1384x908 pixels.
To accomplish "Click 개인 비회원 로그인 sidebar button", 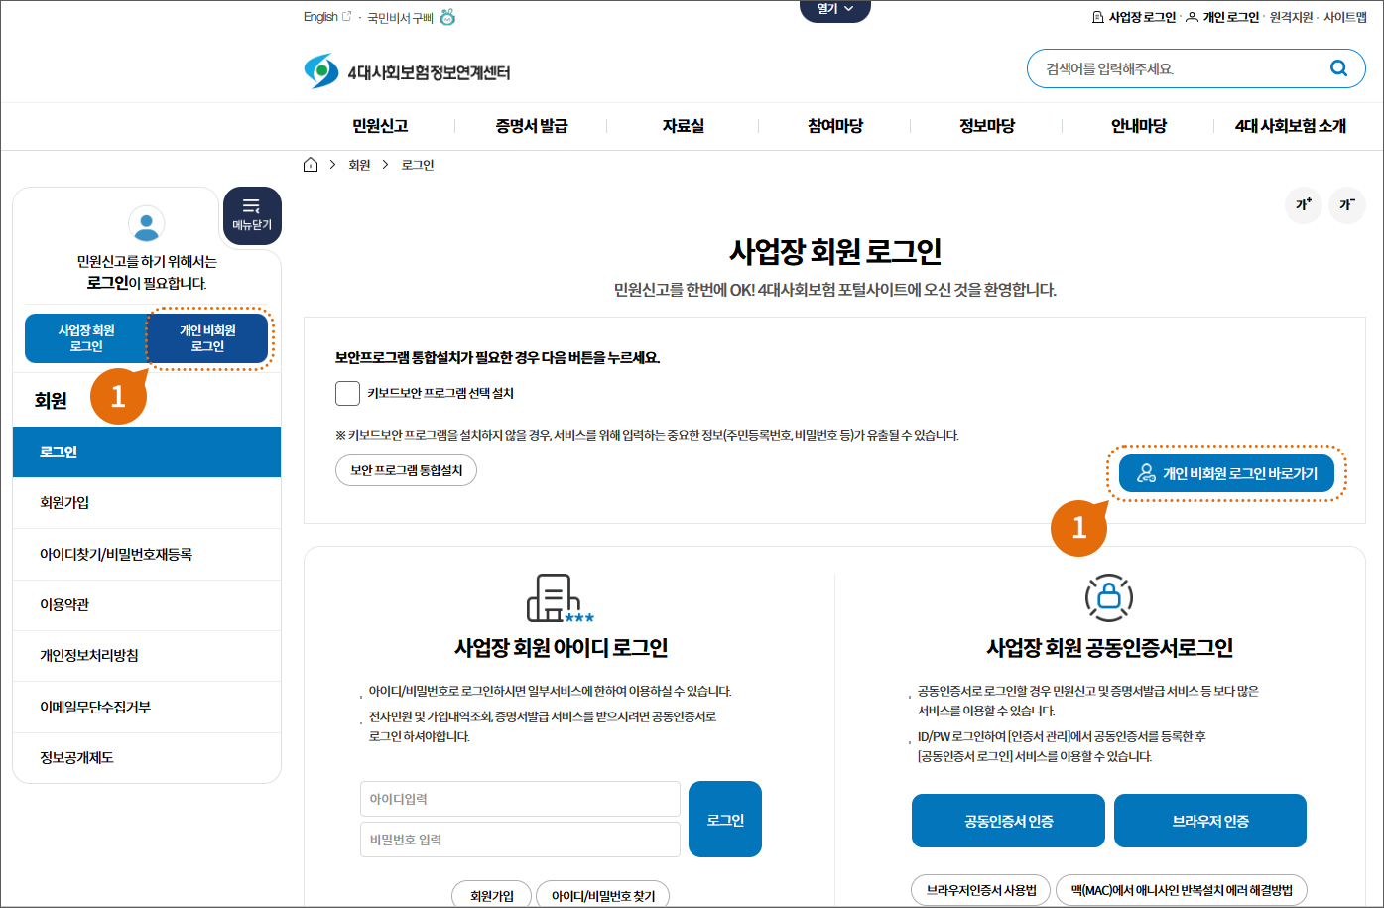I will coord(208,338).
